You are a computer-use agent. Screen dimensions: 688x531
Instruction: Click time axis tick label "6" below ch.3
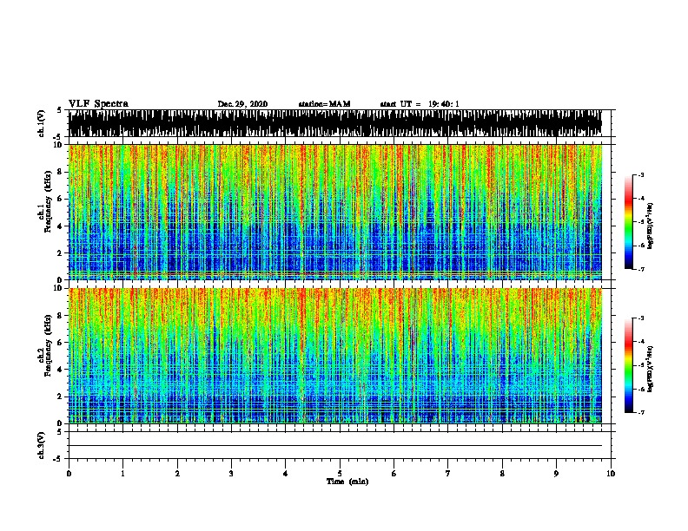pos(394,474)
